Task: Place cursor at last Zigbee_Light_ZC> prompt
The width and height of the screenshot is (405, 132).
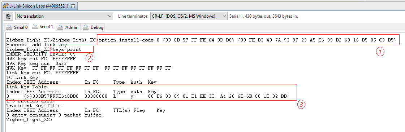Action: click(53, 120)
